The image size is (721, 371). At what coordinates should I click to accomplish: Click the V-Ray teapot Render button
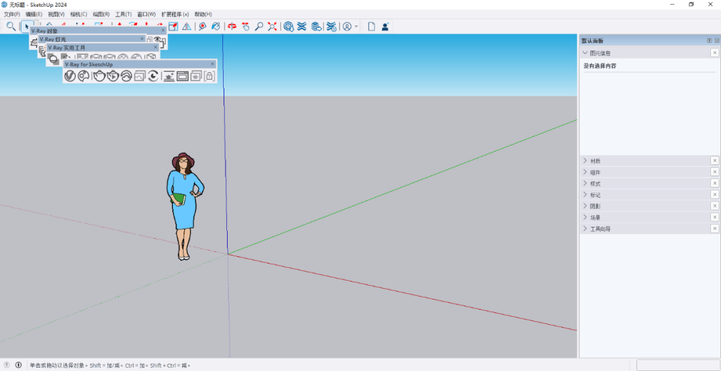(x=99, y=76)
